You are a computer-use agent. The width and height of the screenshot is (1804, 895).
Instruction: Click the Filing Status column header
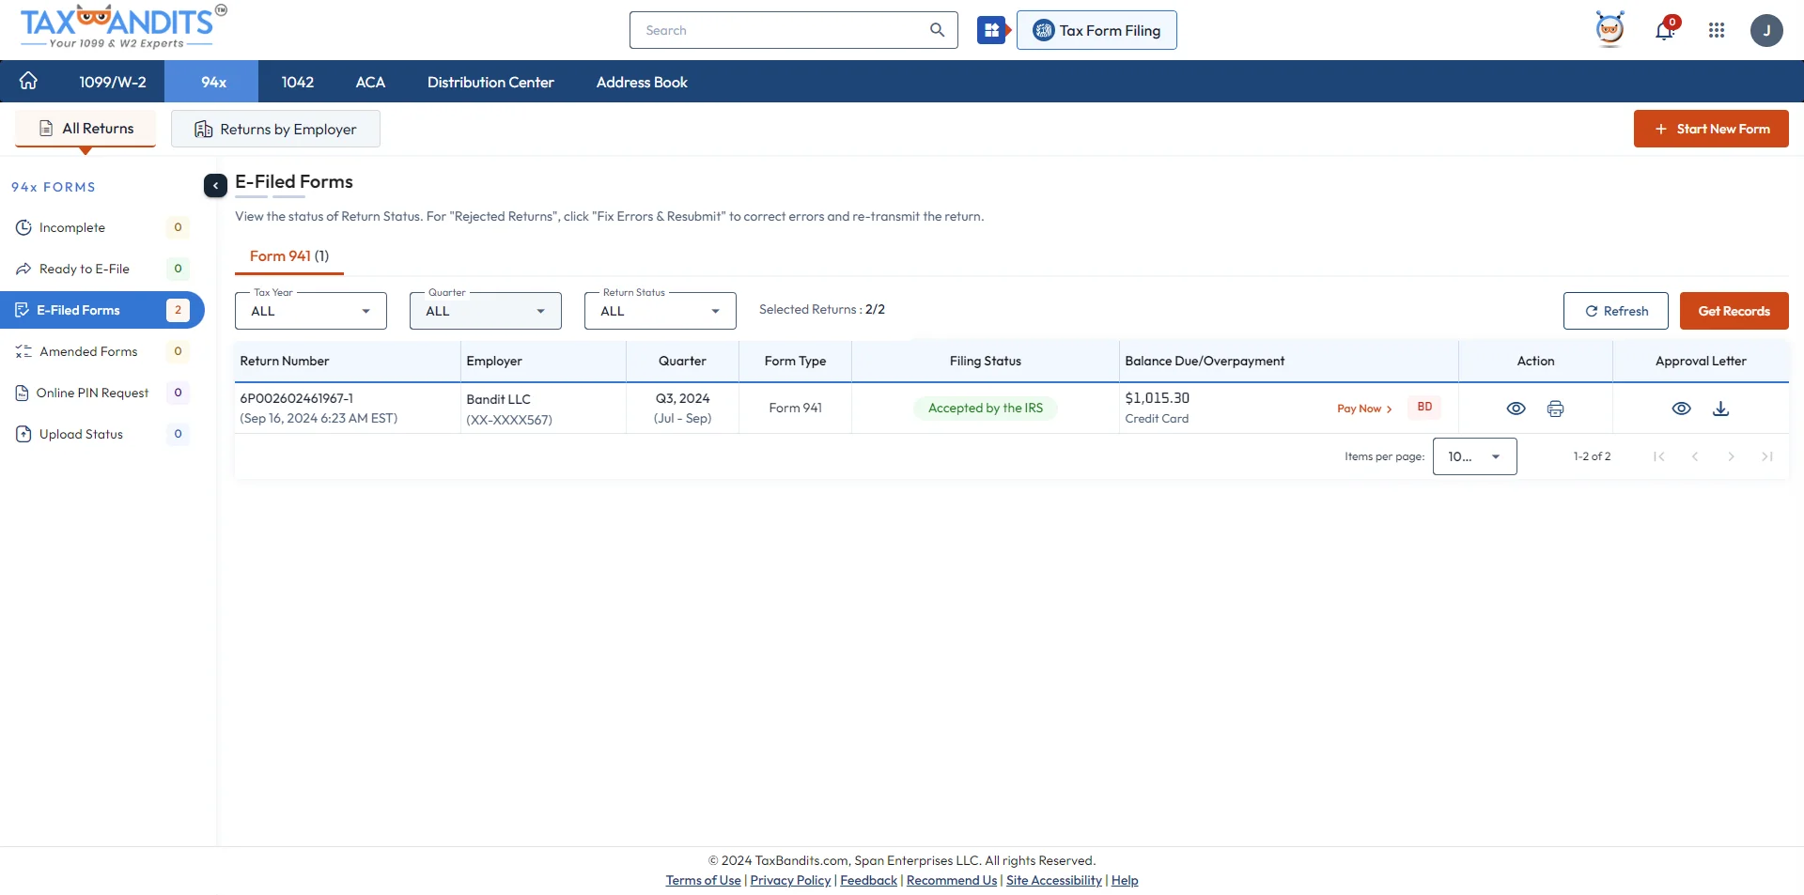click(x=985, y=361)
